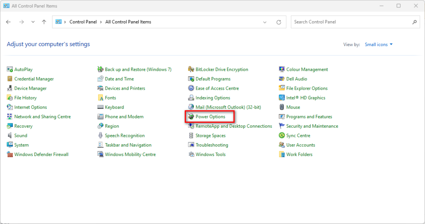Image resolution: width=425 pixels, height=224 pixels.
Task: Click the Keyboard icon
Action: click(100, 107)
